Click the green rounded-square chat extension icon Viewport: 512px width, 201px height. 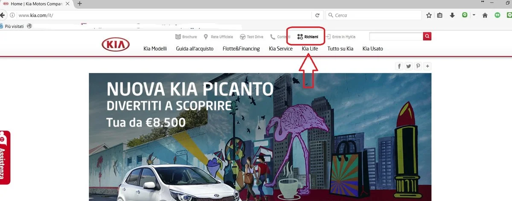click(x=465, y=15)
